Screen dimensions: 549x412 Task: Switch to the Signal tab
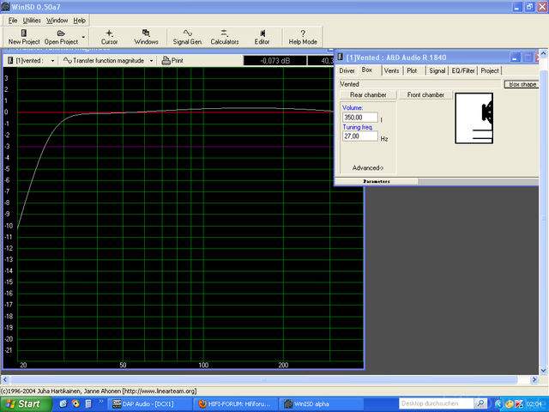[437, 70]
